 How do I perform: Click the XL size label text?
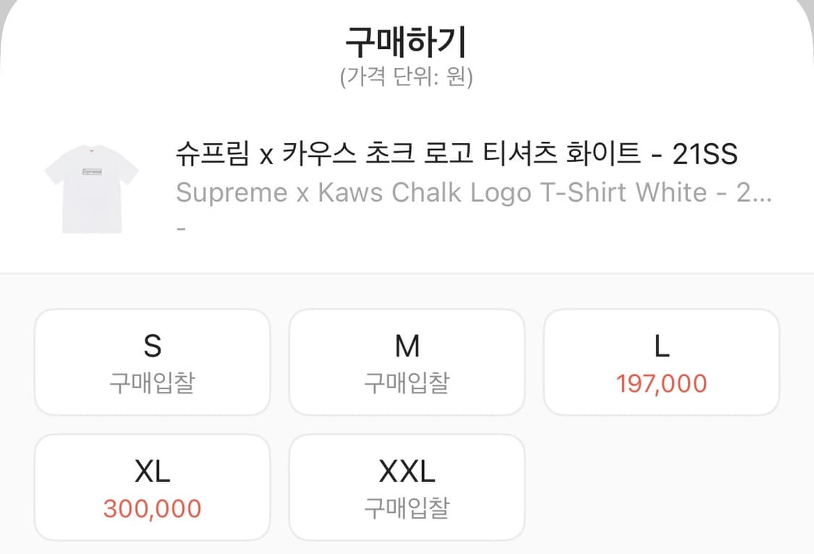pyautogui.click(x=152, y=470)
